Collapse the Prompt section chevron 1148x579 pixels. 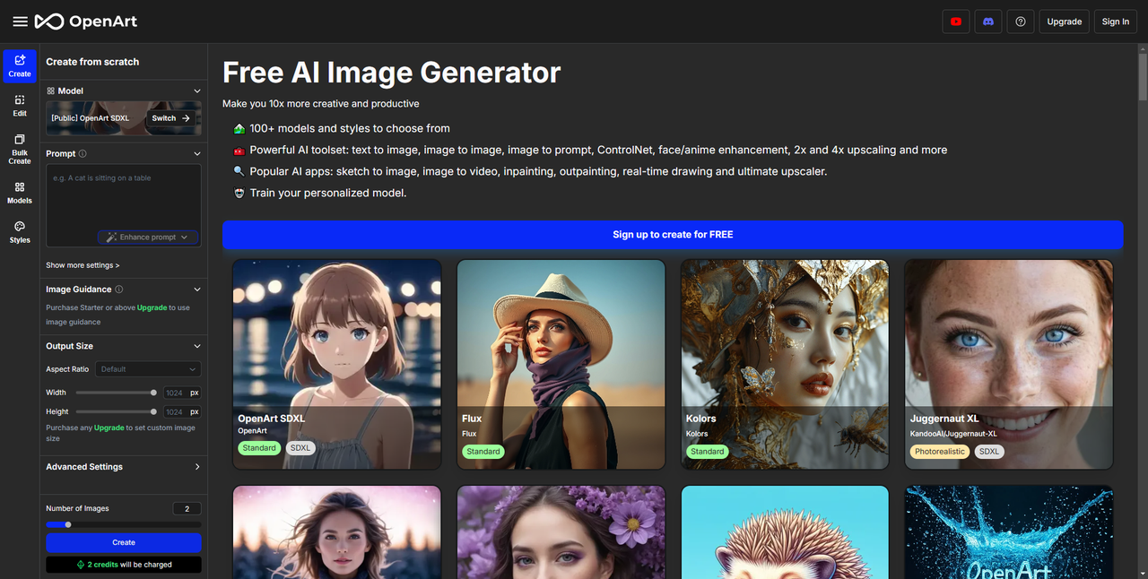click(x=197, y=154)
